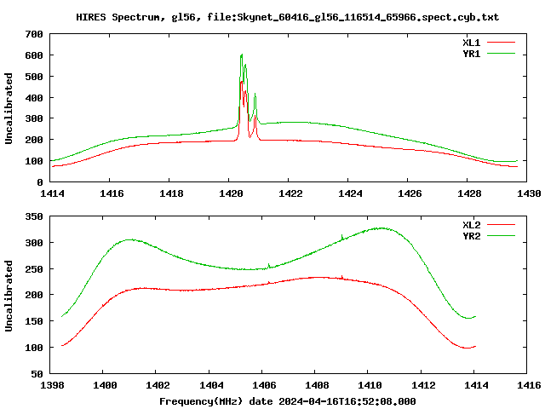Click the 1416 tick label on top plot

pyautogui.click(x=112, y=193)
